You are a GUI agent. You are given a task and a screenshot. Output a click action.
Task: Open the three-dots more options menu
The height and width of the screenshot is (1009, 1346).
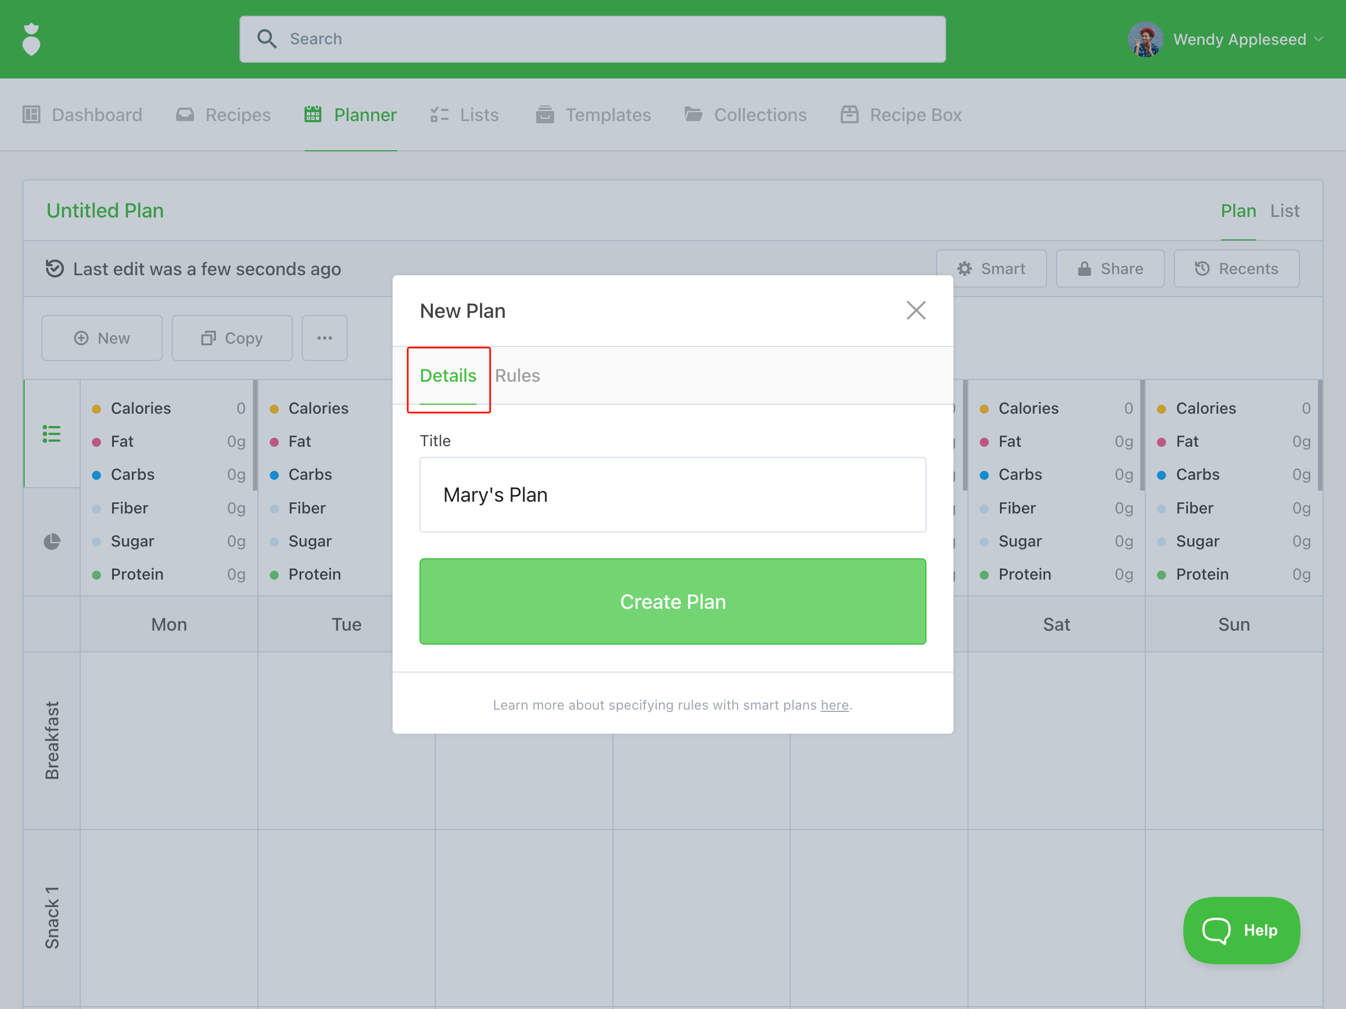(x=324, y=338)
